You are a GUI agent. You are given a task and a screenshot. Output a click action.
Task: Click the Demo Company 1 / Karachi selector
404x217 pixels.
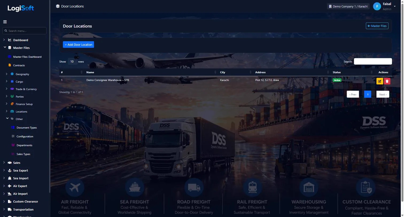[348, 6]
